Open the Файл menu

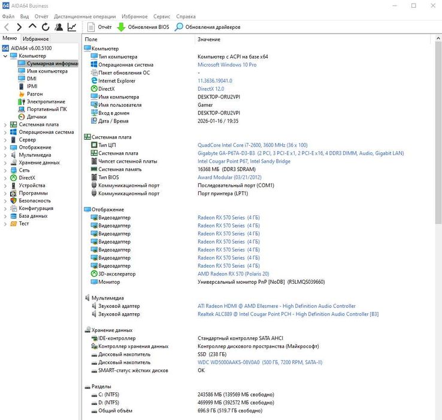(8, 16)
